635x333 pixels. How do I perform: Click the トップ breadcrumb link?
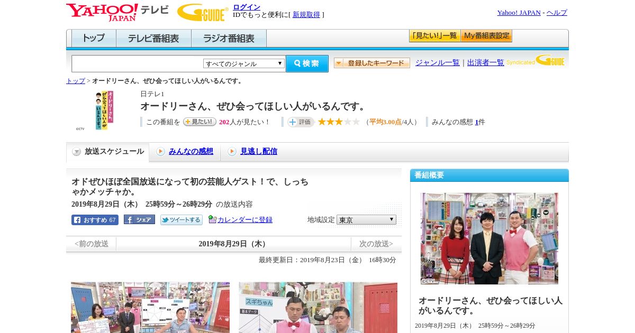click(x=76, y=81)
